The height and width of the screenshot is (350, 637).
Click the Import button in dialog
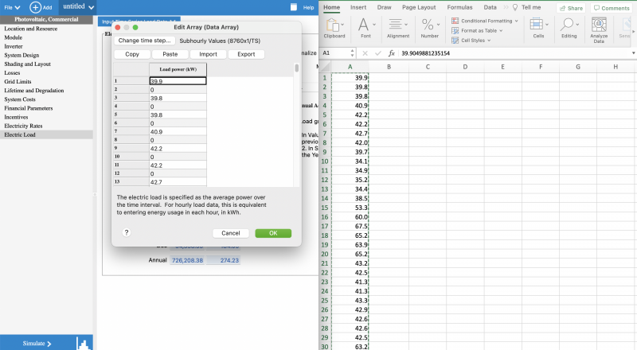(x=209, y=54)
